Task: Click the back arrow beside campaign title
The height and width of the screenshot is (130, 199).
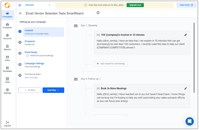Action: pyautogui.click(x=21, y=13)
